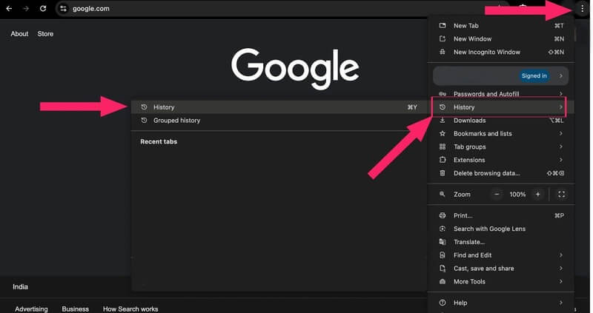Image resolution: width=593 pixels, height=313 pixels.
Task: Click the New Tab icon in menu
Action: click(442, 26)
